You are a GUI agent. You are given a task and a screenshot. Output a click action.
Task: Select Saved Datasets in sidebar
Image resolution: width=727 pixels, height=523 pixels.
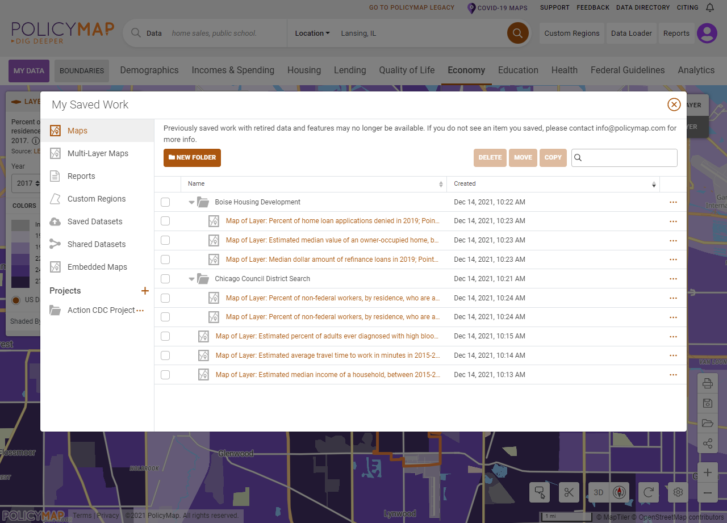97,221
